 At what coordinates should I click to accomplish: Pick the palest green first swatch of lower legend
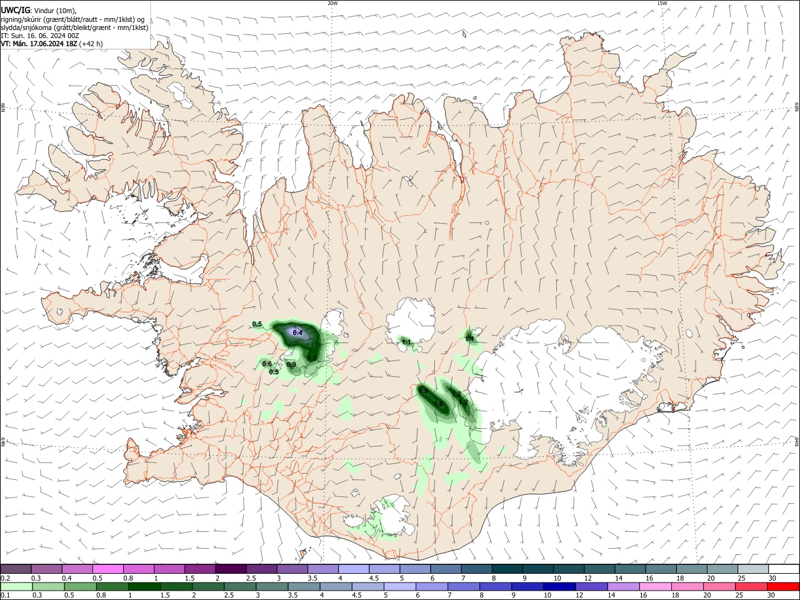pos(16,586)
